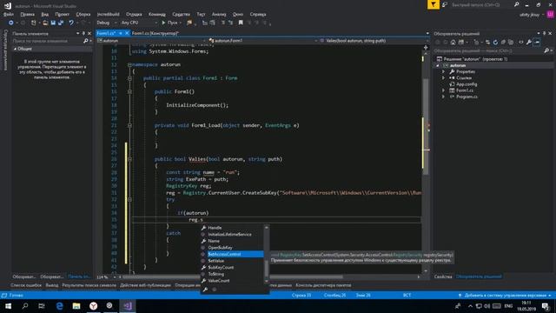Click the Navigate Backward toolbar button
556x313 pixels.
pyautogui.click(x=11, y=23)
